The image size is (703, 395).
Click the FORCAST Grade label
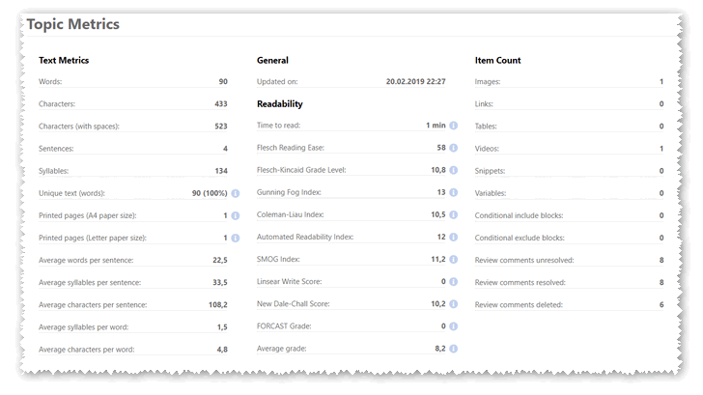tap(284, 326)
